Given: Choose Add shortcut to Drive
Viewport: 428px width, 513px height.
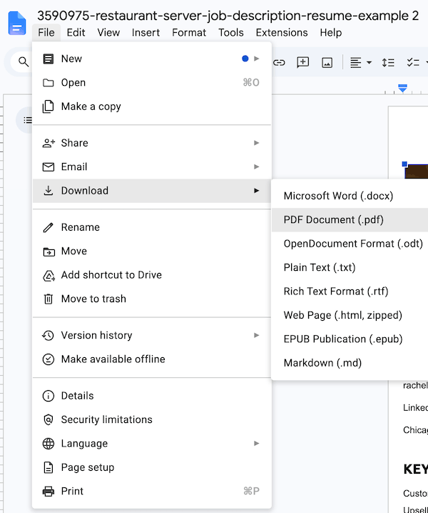Looking at the screenshot, I should click(x=152, y=275).
